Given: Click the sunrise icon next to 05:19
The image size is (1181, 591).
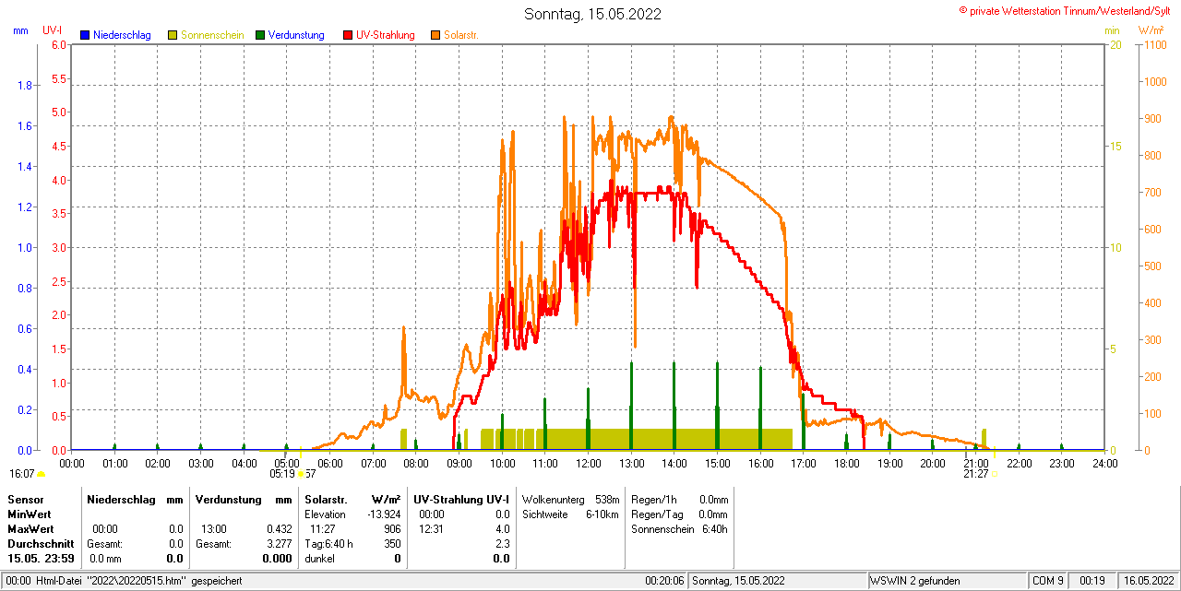Looking at the screenshot, I should click(301, 474).
